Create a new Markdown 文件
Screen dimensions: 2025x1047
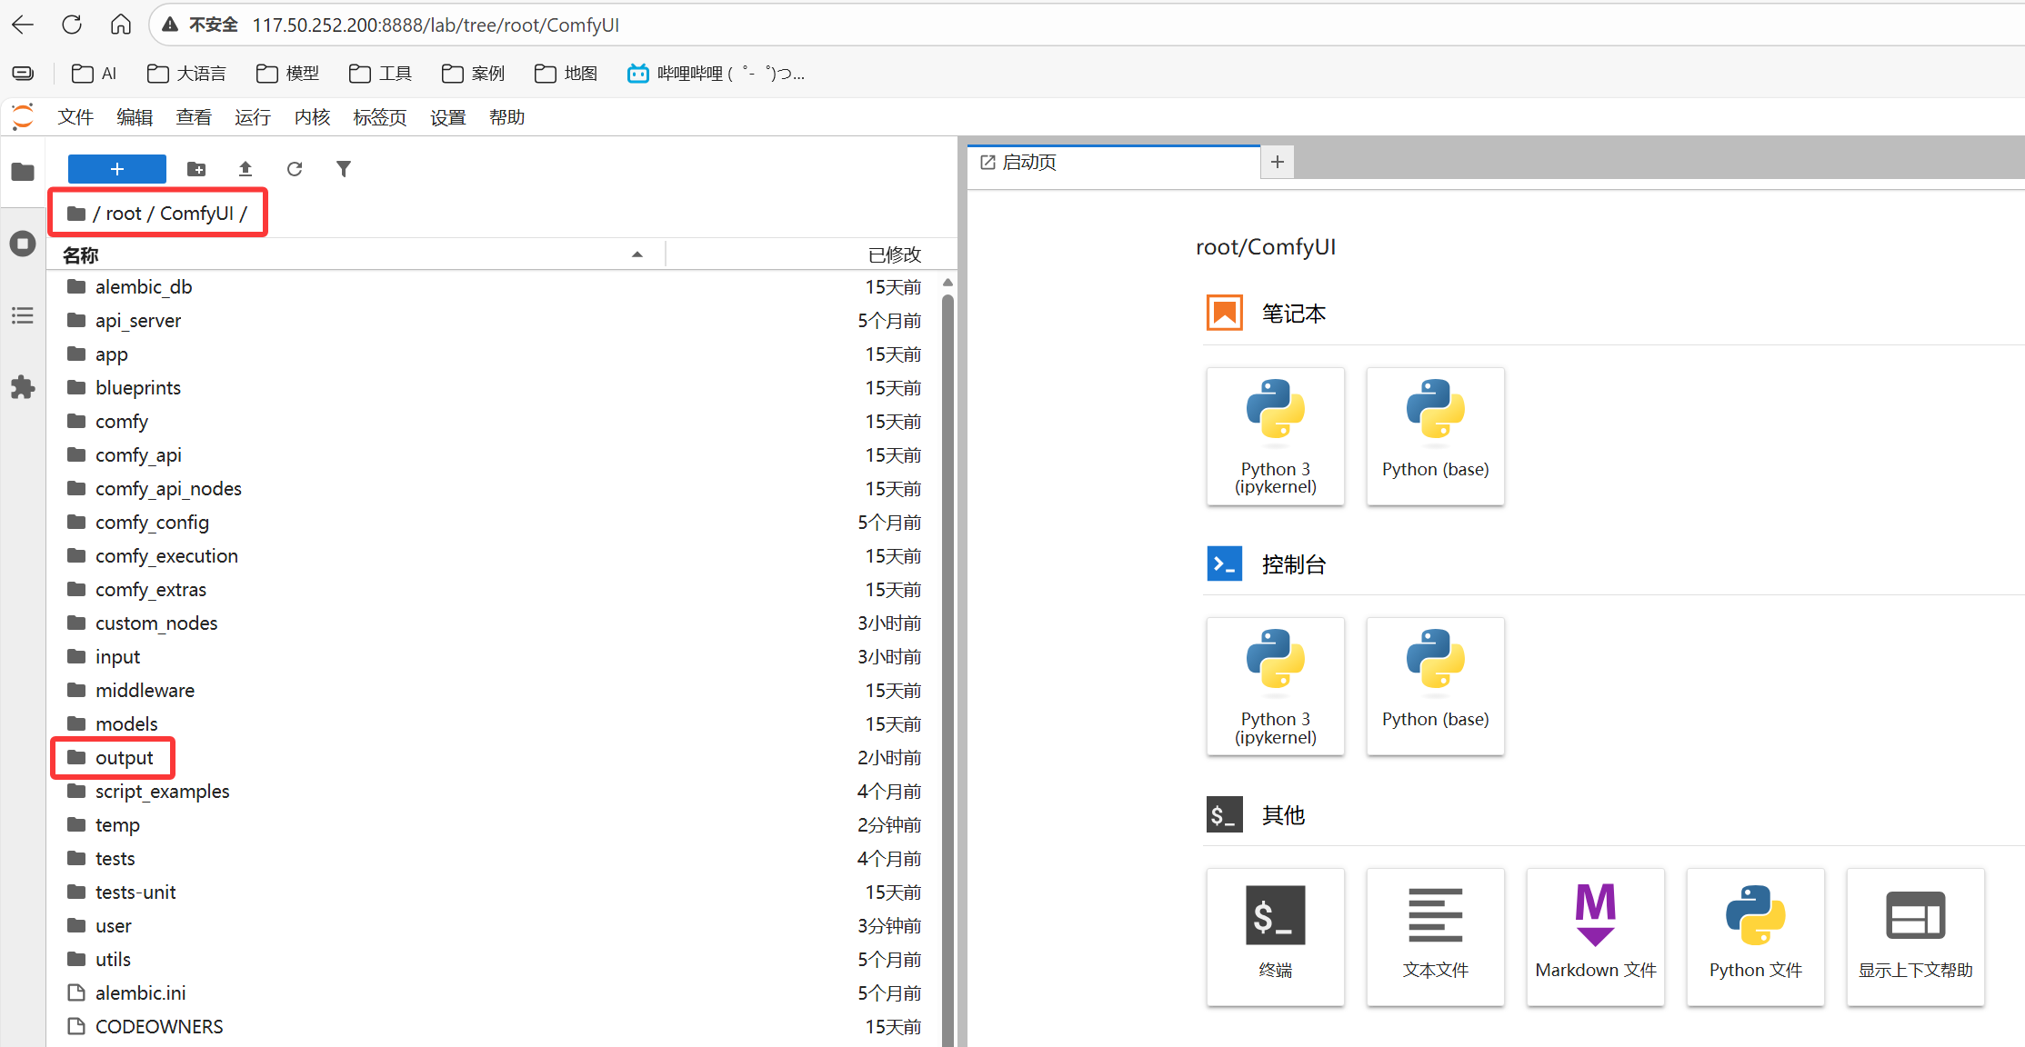(1595, 936)
